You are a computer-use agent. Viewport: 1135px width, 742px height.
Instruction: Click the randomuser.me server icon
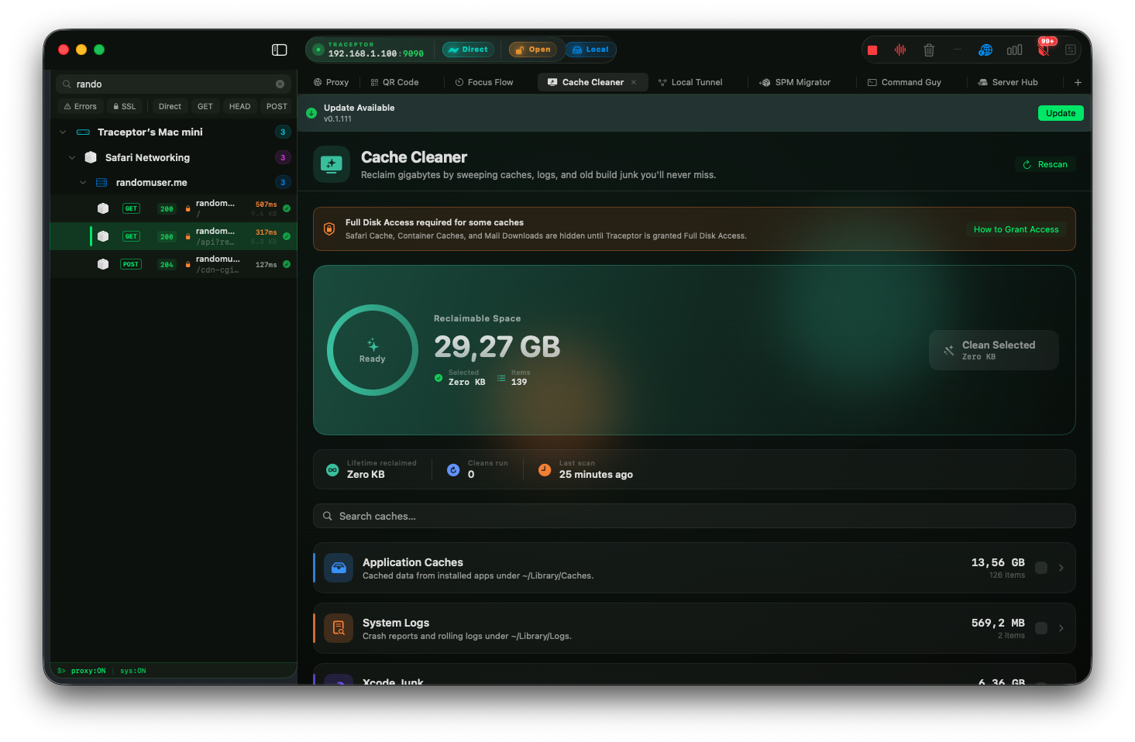[x=101, y=183]
